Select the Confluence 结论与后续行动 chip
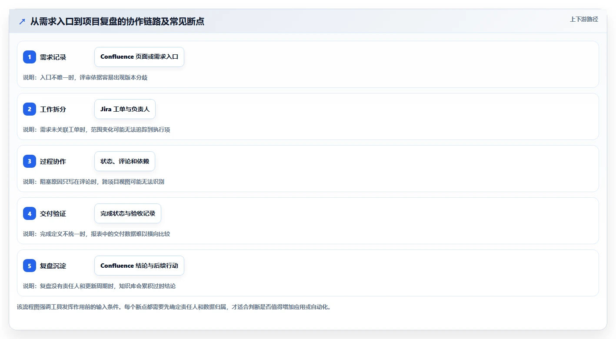Viewport: 616px width, 339px height. 139,266
